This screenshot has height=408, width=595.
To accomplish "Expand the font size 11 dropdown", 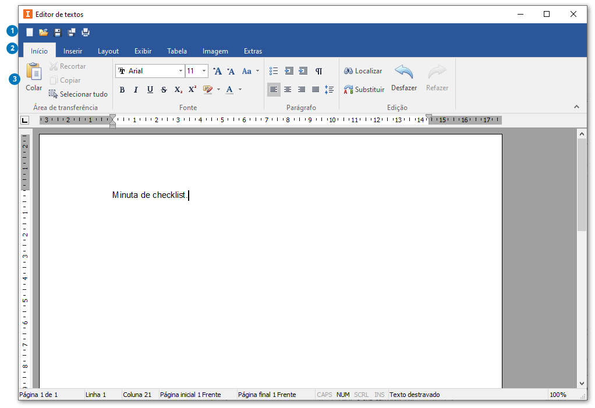I will [204, 71].
